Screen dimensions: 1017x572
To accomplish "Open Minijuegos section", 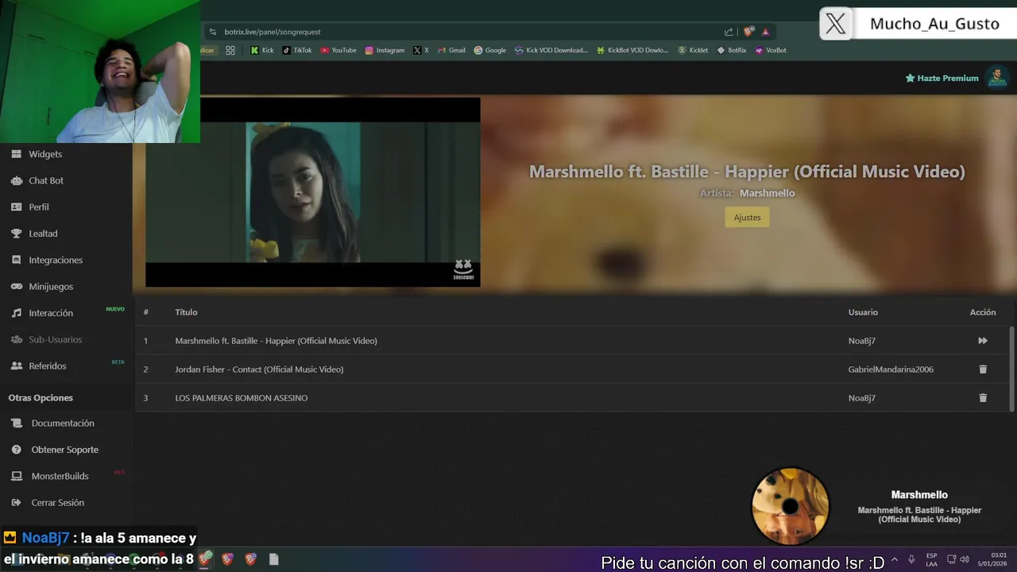I will point(51,286).
